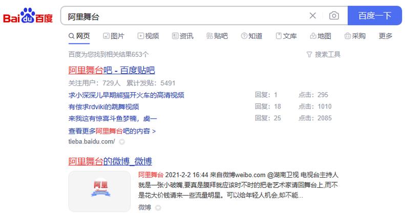Switch to the 图片 tab
This screenshot has height=215, width=405.
pyautogui.click(x=114, y=36)
